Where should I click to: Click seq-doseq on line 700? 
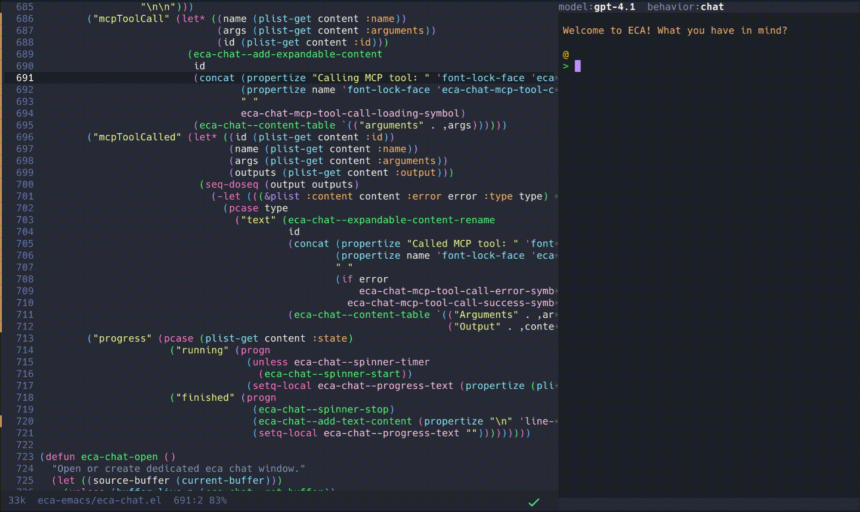tap(232, 185)
